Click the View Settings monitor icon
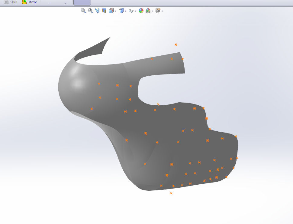Viewport: 293px width, 224px height. point(158,11)
